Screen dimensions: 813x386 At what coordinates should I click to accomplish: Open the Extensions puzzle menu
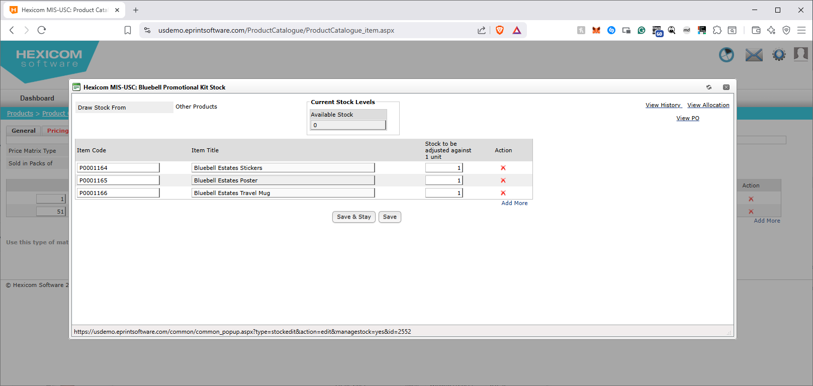(717, 30)
